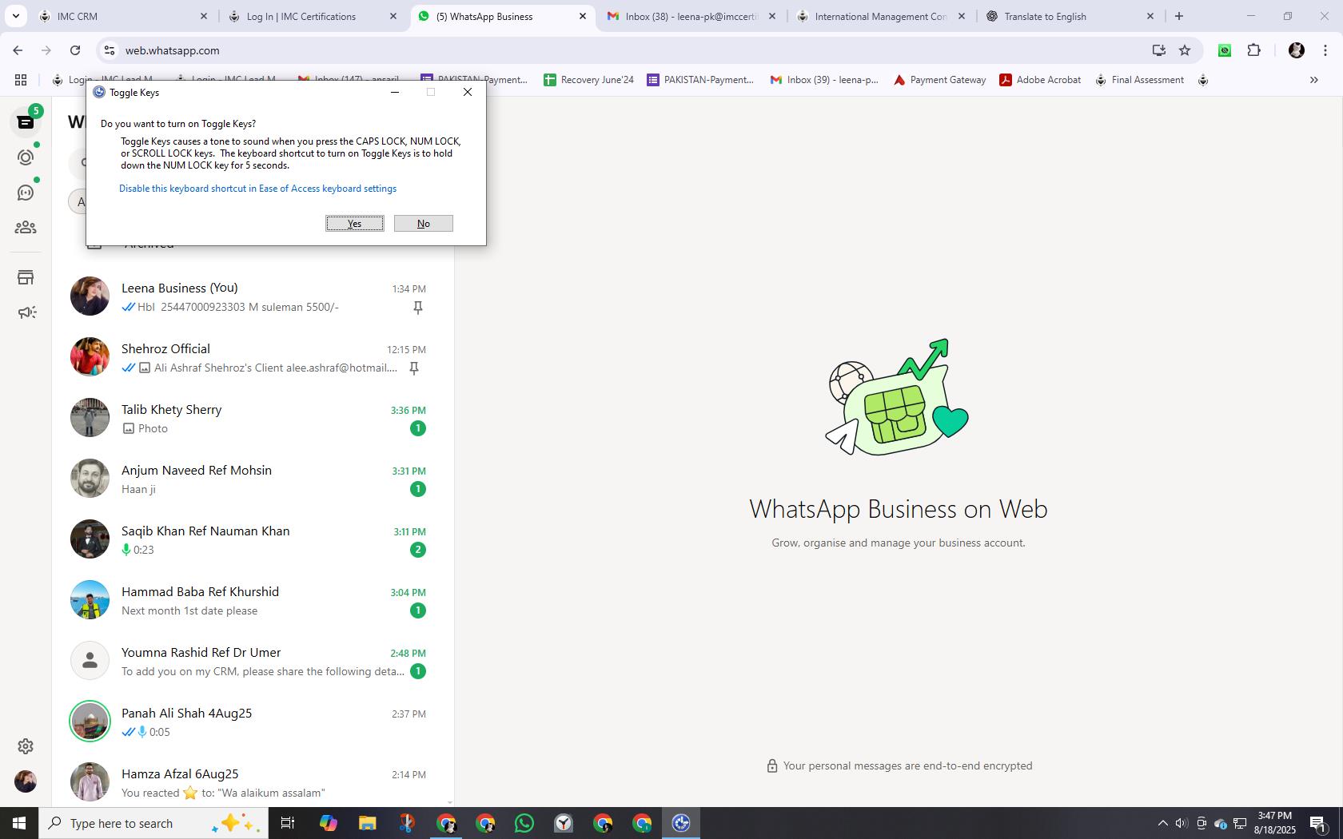Open WhatsApp Settings gear icon

[26, 746]
